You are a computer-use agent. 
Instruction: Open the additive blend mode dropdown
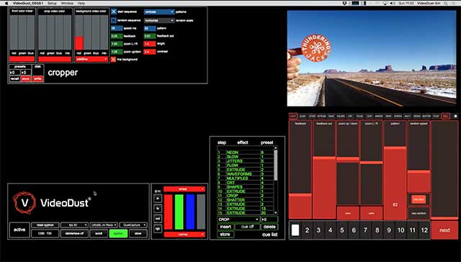(91, 59)
